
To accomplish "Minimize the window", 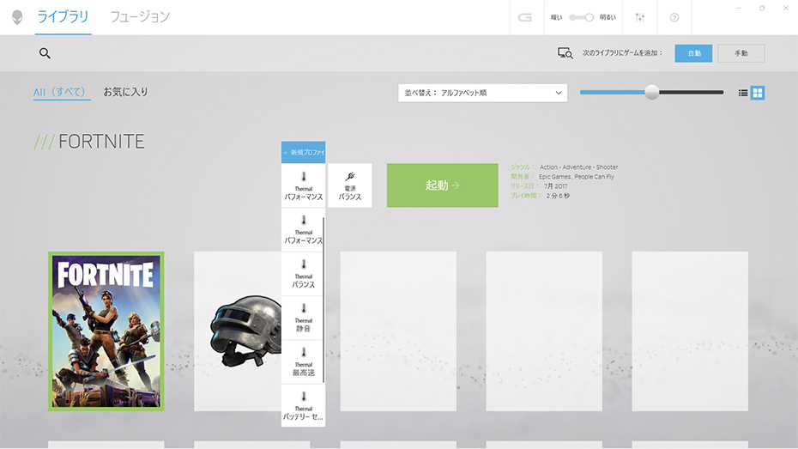I will [x=739, y=8].
